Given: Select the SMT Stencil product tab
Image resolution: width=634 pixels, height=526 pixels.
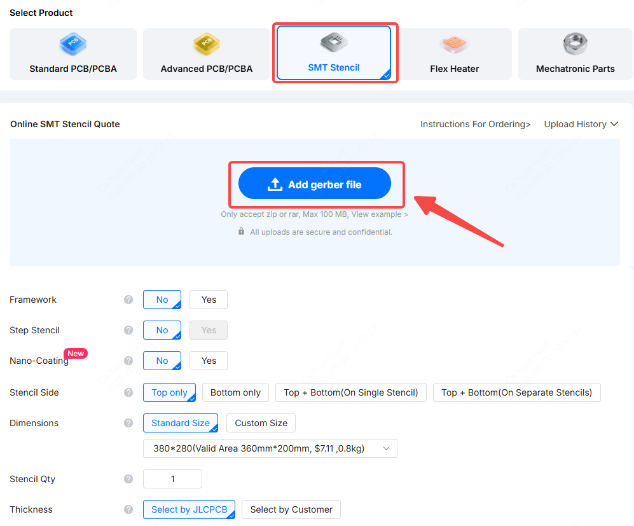Looking at the screenshot, I should click(x=334, y=53).
